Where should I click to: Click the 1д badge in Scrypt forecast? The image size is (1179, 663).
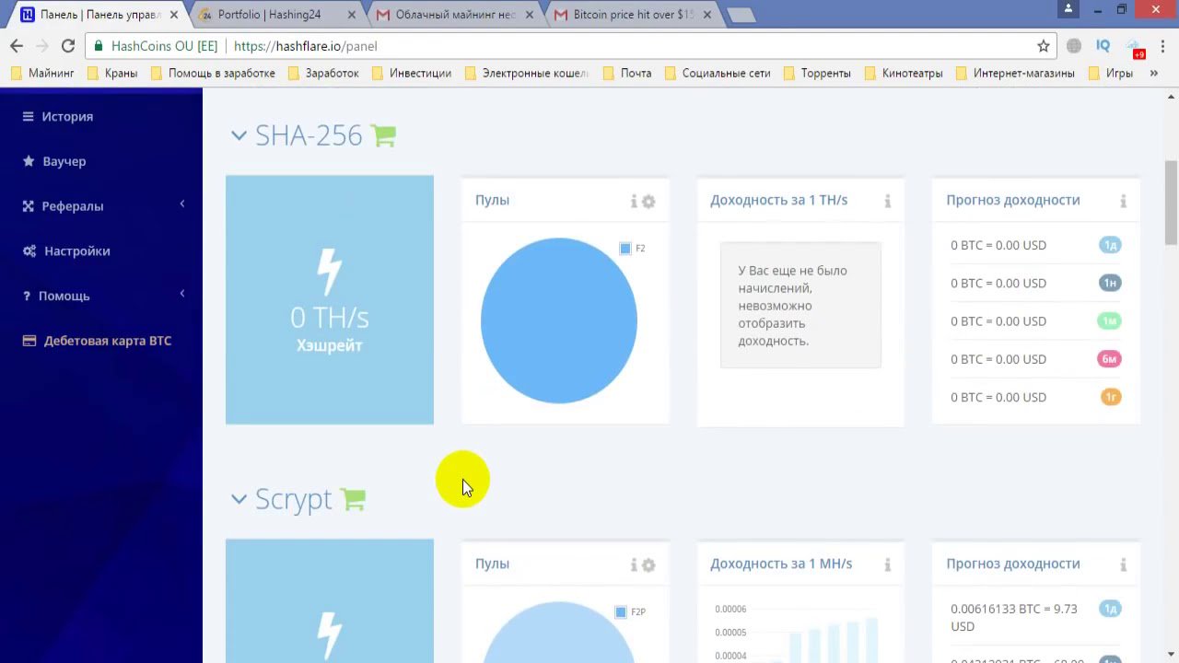[1110, 609]
